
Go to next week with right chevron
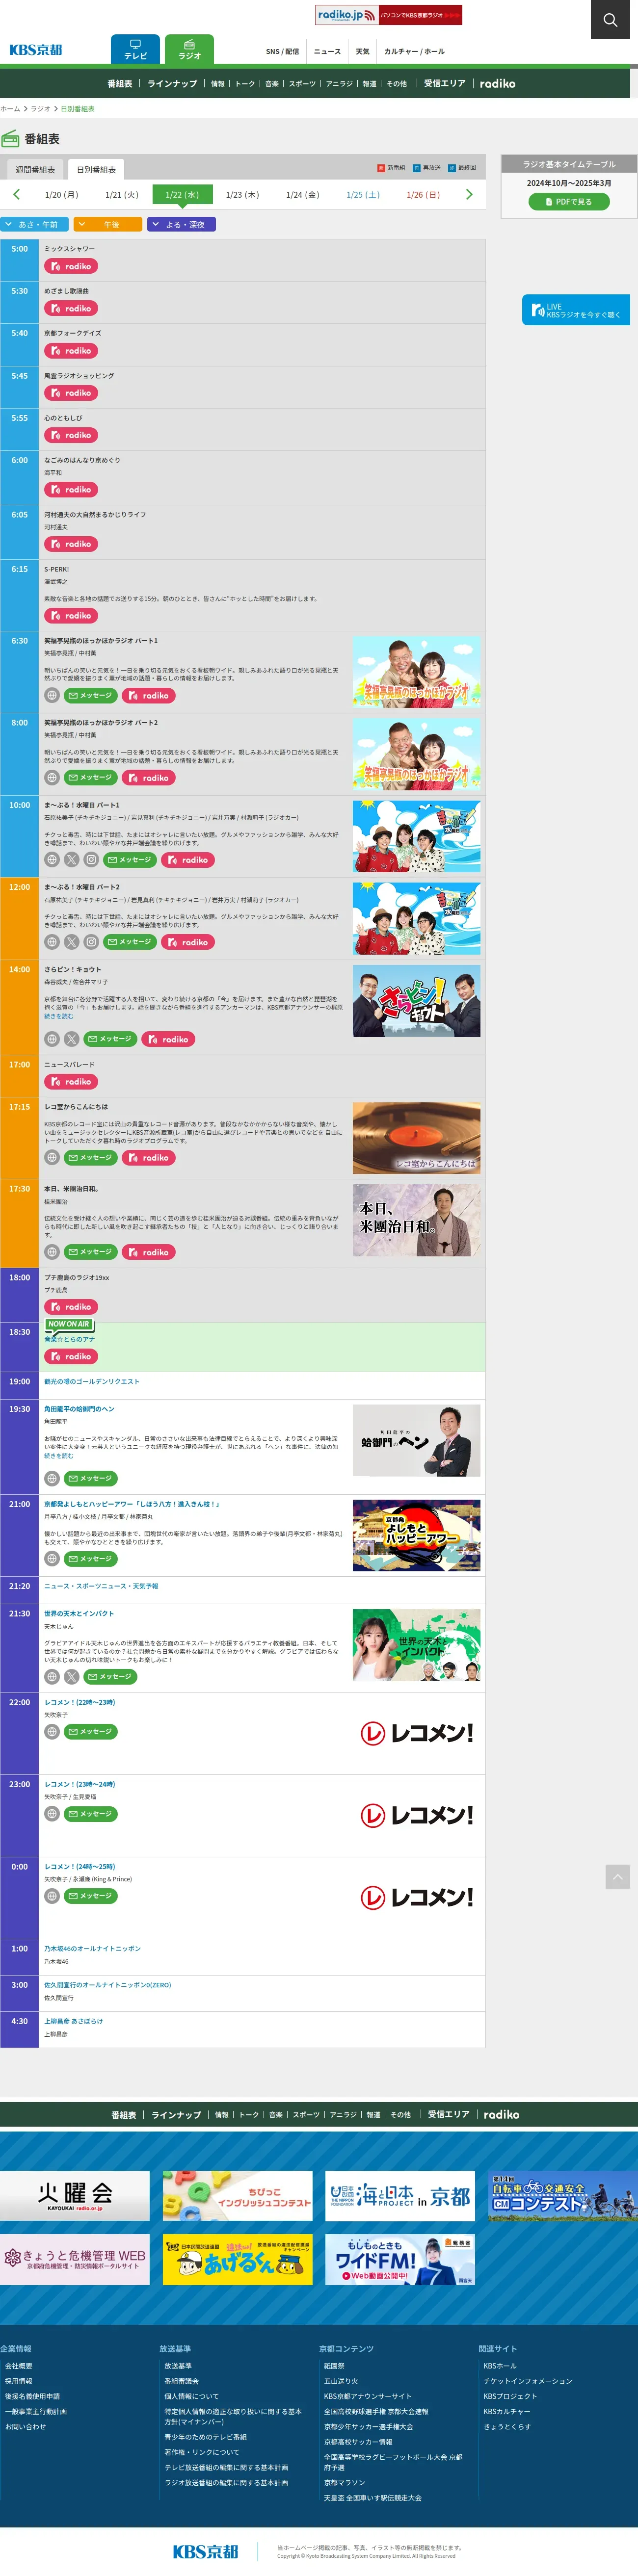click(468, 195)
